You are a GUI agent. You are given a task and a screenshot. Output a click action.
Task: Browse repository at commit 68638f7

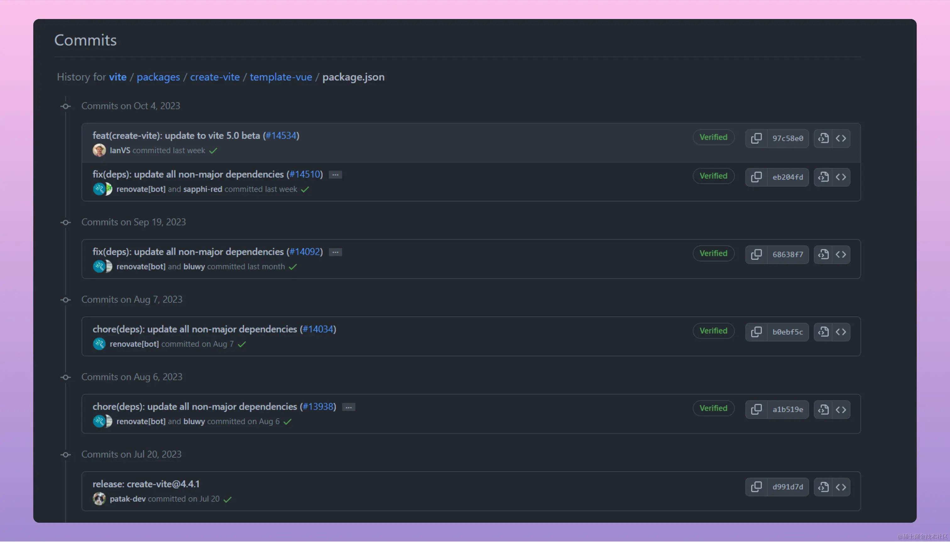841,255
